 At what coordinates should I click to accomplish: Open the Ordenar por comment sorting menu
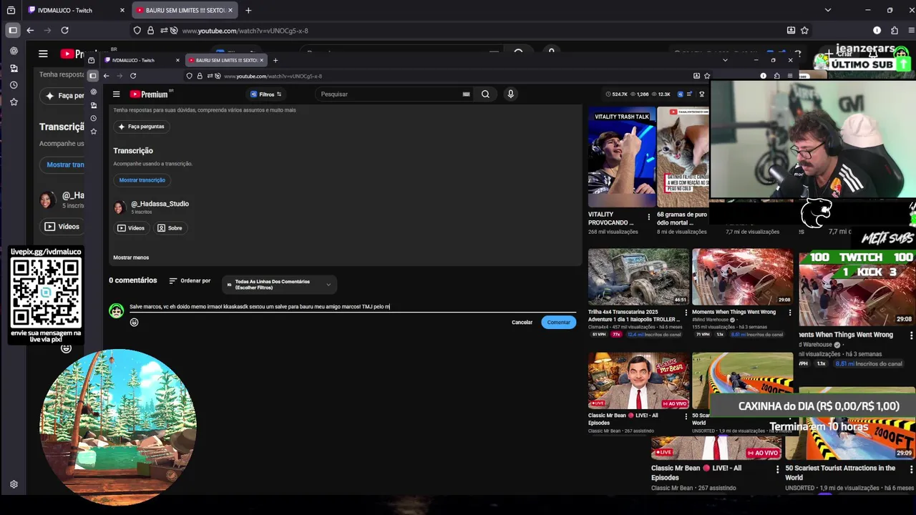click(190, 281)
